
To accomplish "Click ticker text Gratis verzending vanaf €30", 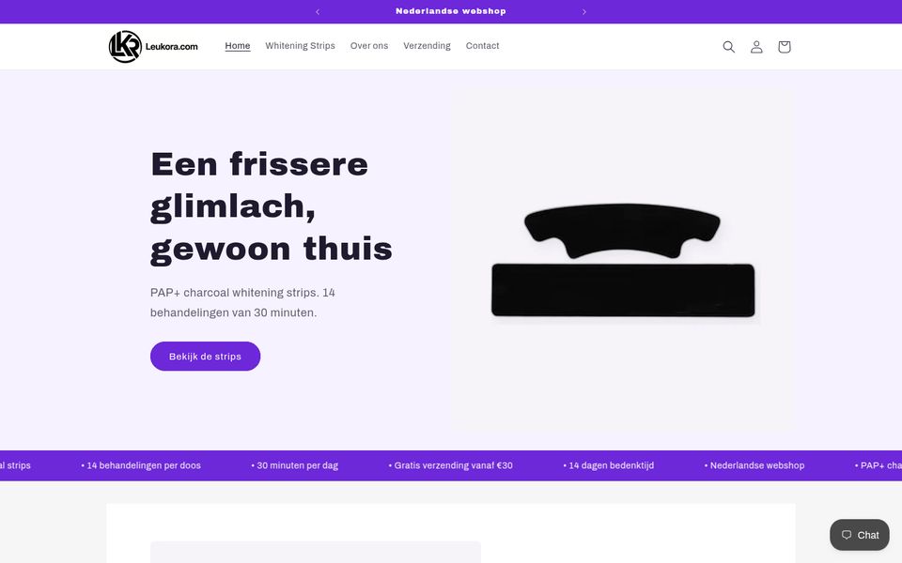I will pyautogui.click(x=450, y=465).
